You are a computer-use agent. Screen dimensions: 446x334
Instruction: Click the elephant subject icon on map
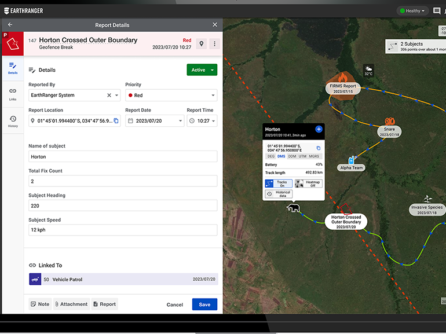294,208
